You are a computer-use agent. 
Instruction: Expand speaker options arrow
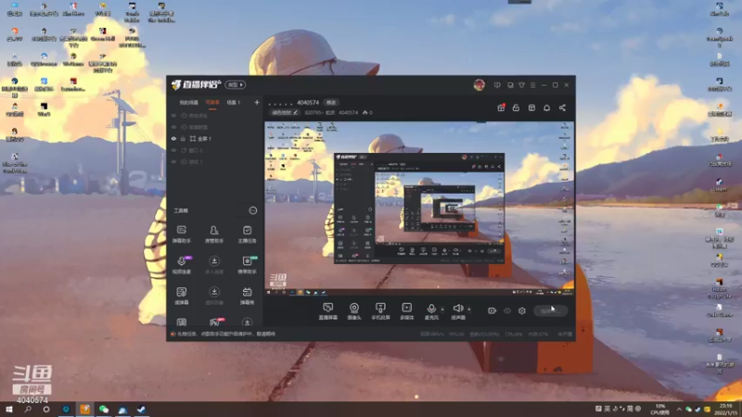coord(469,310)
